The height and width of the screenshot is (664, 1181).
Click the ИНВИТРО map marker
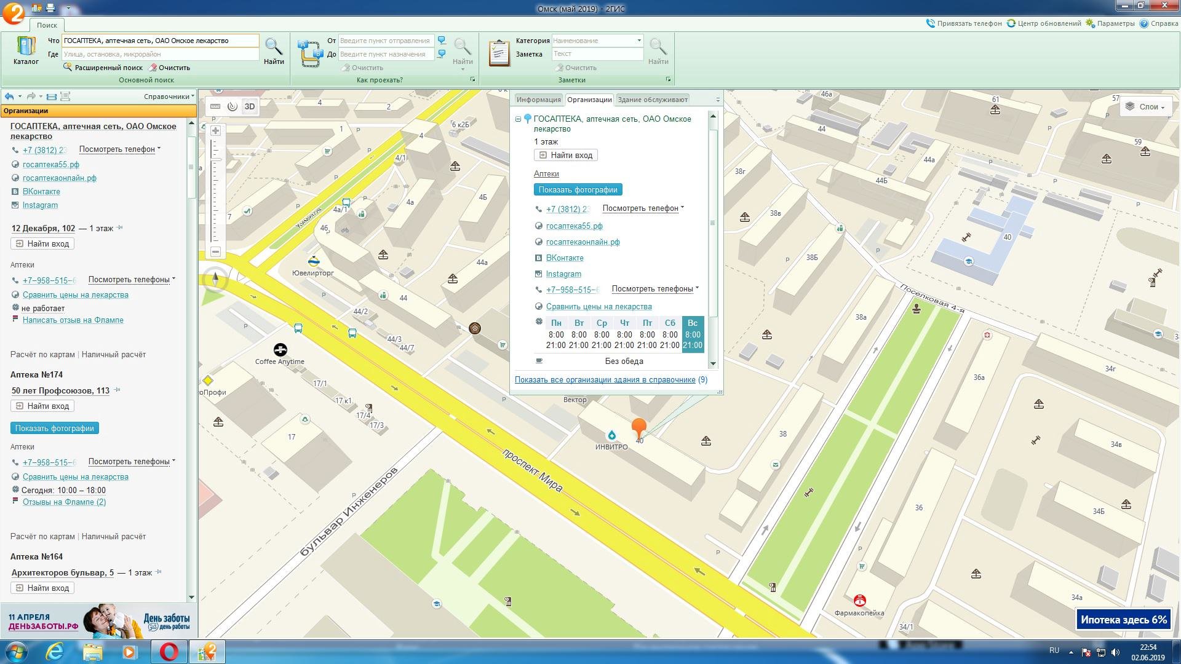[611, 435]
